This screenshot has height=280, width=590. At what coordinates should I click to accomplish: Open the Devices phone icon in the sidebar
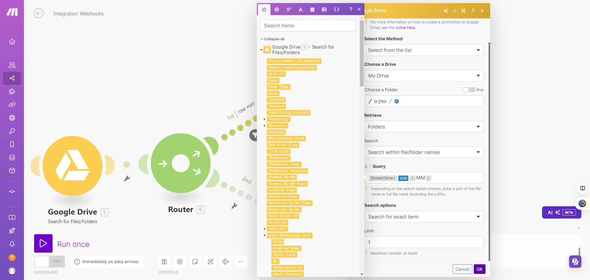point(12,144)
